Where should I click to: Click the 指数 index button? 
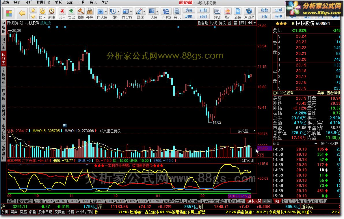(x=264, y=10)
